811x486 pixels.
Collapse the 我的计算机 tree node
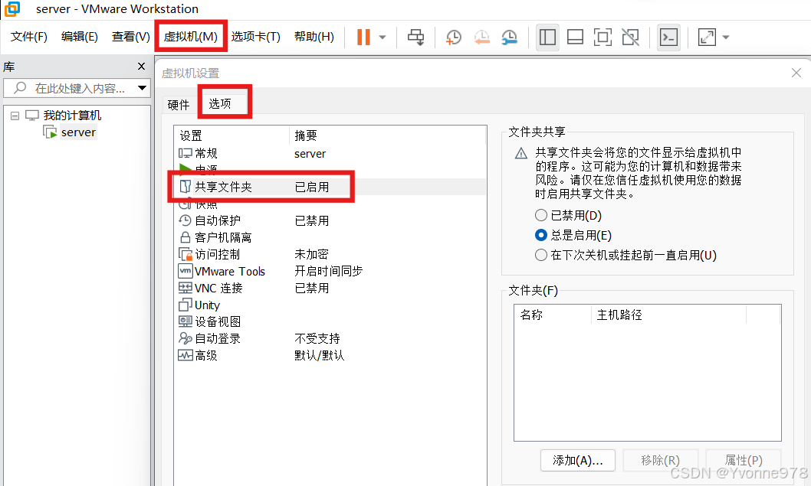[x=15, y=116]
